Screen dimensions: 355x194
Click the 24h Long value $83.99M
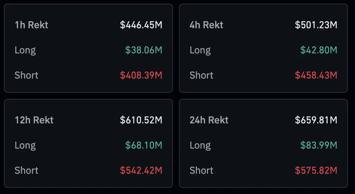[319, 145]
